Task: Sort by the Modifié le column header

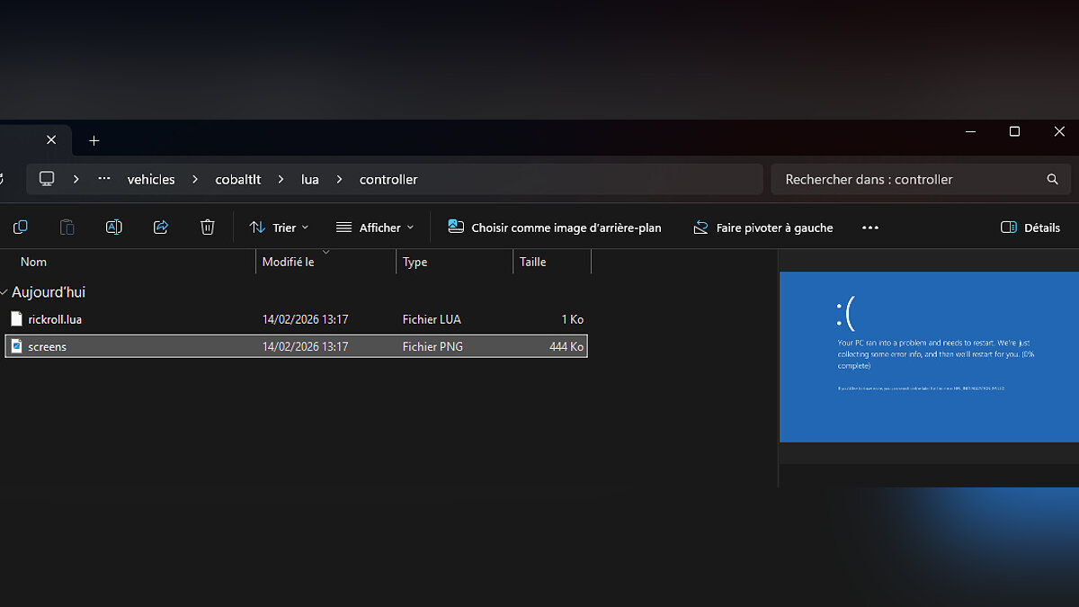Action: click(326, 262)
